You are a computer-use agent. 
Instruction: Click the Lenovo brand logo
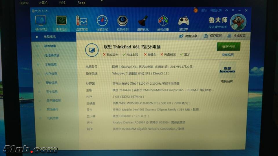point(227,70)
